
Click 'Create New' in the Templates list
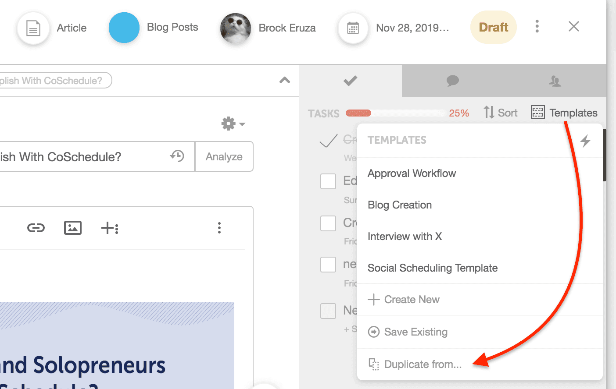coord(411,299)
